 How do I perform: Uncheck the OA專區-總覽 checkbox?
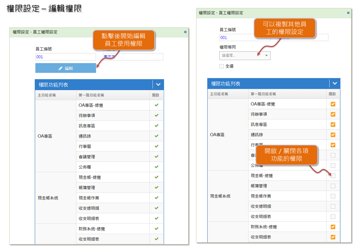pyautogui.click(x=333, y=104)
